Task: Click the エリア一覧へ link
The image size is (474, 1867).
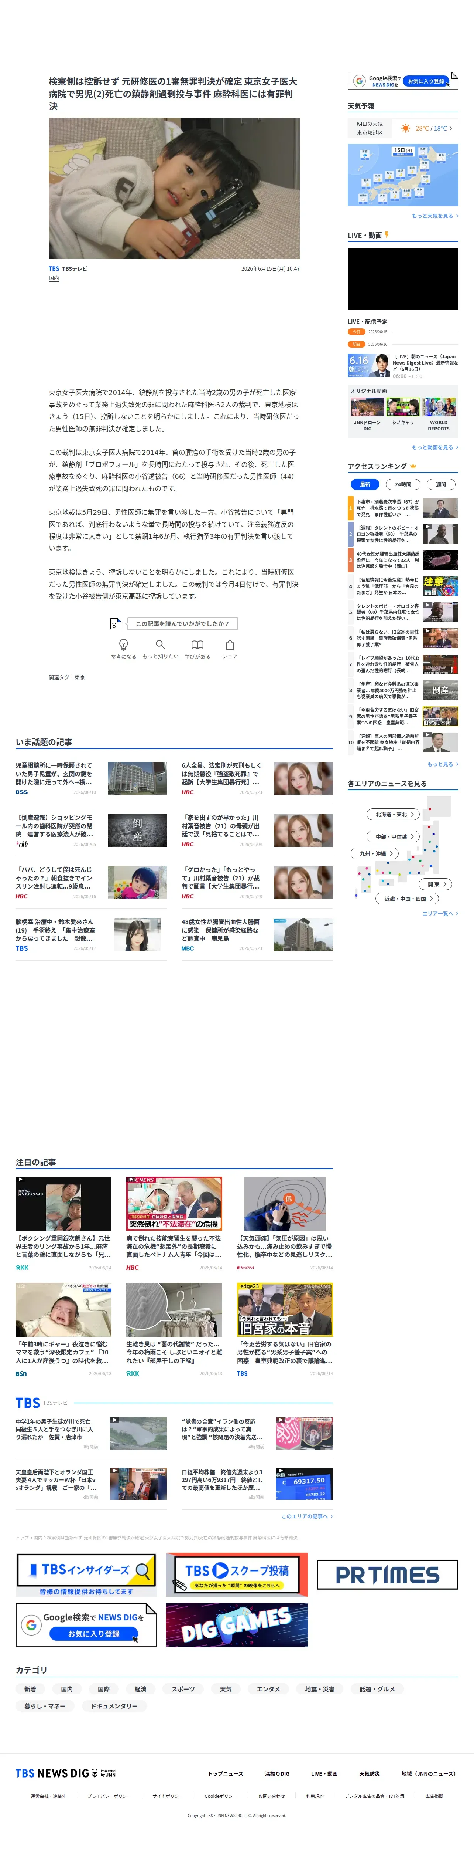Action: click(440, 913)
